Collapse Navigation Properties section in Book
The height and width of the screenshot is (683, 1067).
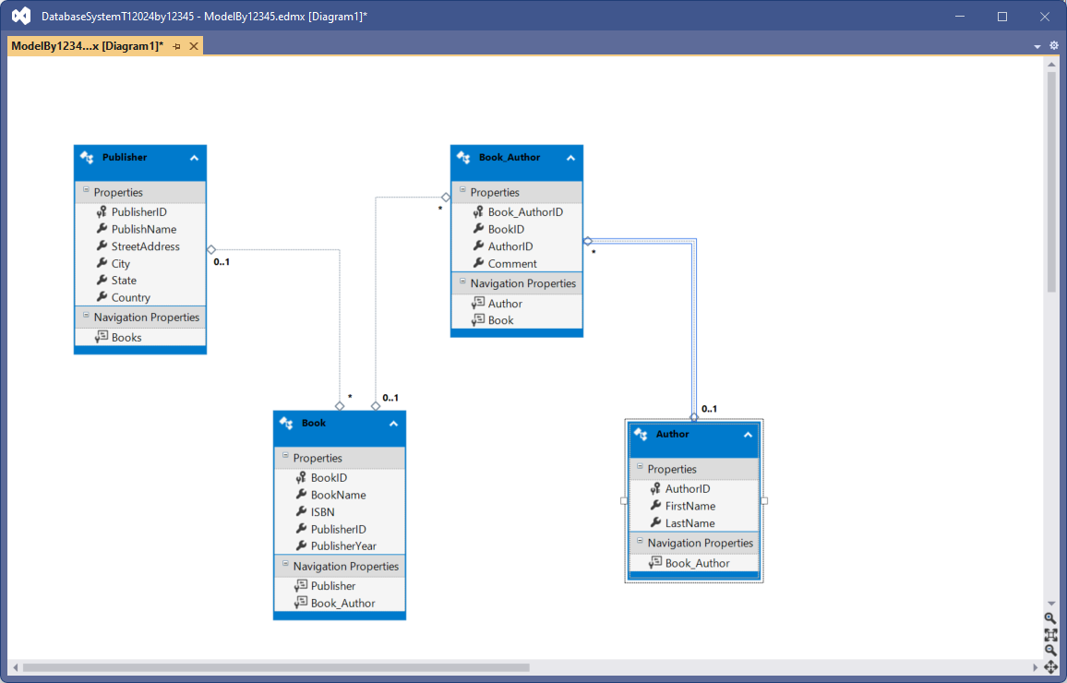tap(286, 566)
